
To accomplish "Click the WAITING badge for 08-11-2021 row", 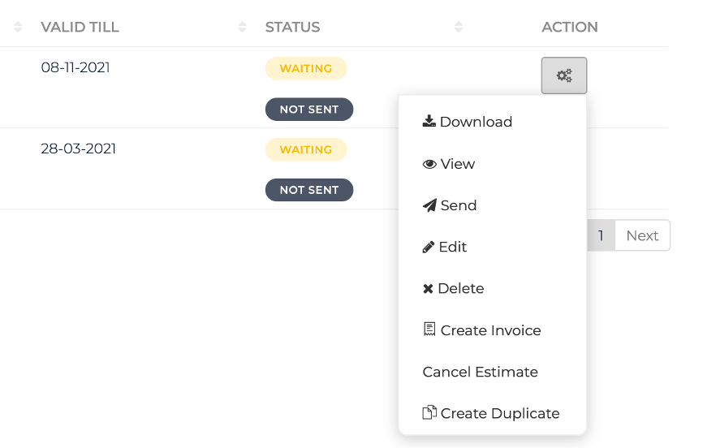I will pos(305,69).
